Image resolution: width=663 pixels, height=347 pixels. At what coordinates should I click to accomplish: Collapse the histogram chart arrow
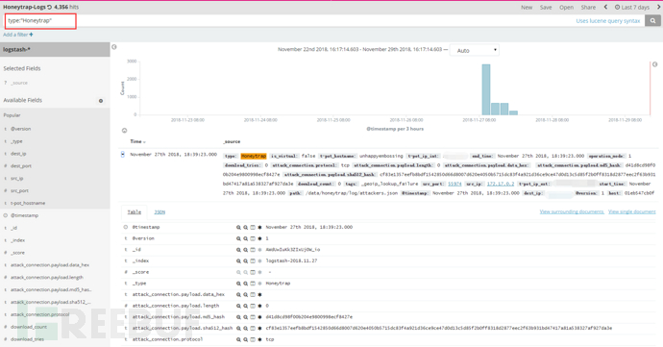tap(124, 131)
